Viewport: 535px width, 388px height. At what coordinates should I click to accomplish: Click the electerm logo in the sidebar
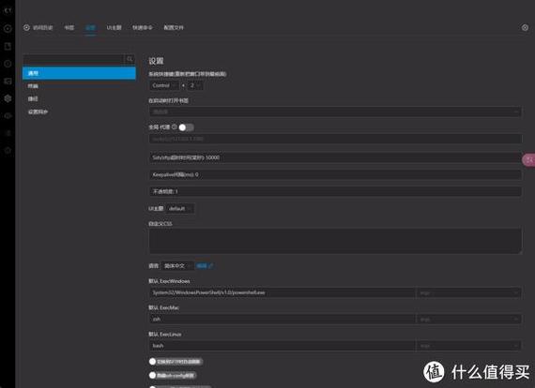click(x=8, y=10)
